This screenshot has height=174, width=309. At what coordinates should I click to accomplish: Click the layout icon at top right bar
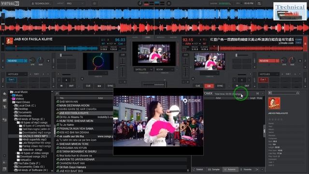[x=259, y=3]
